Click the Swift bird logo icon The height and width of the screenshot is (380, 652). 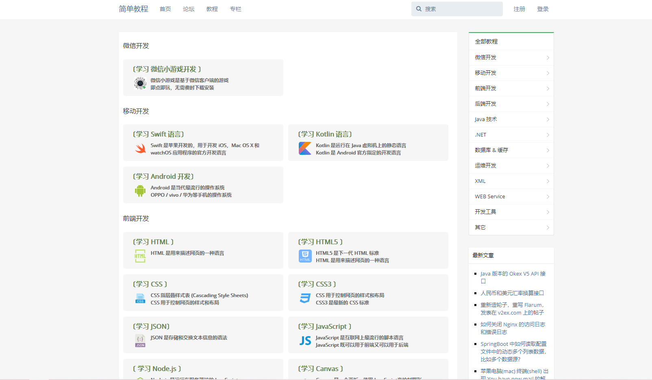[140, 148]
